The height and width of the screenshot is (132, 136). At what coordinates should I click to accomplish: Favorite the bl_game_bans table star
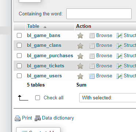[x=80, y=36]
